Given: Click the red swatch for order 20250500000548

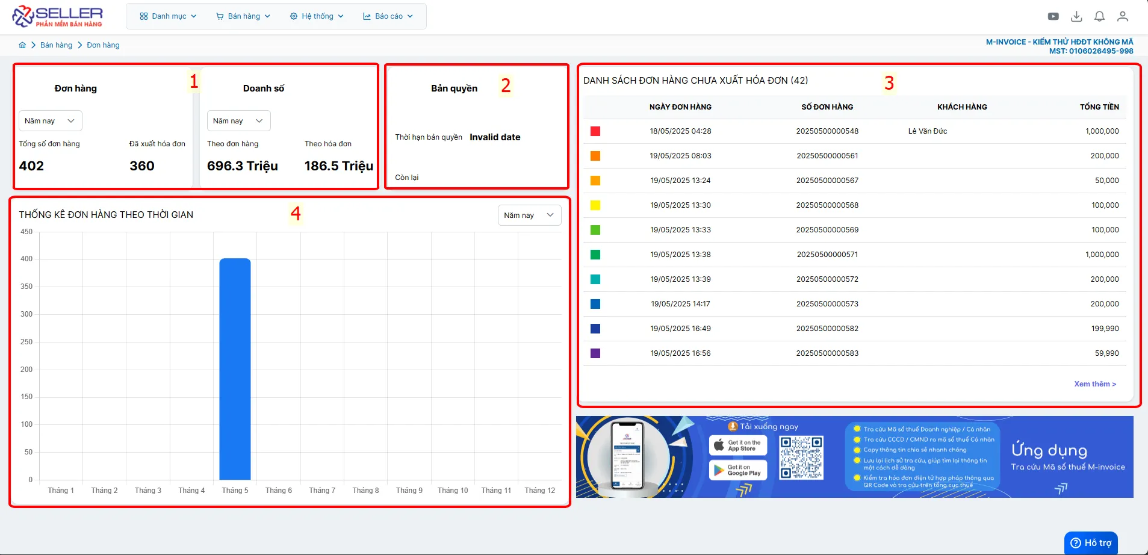Looking at the screenshot, I should tap(595, 131).
